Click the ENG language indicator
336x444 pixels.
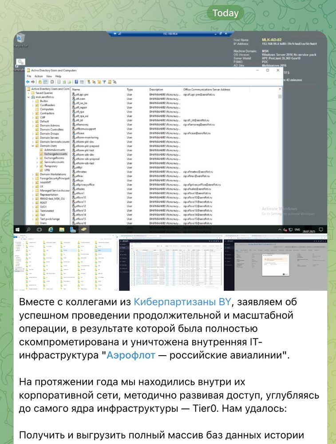click(297, 230)
